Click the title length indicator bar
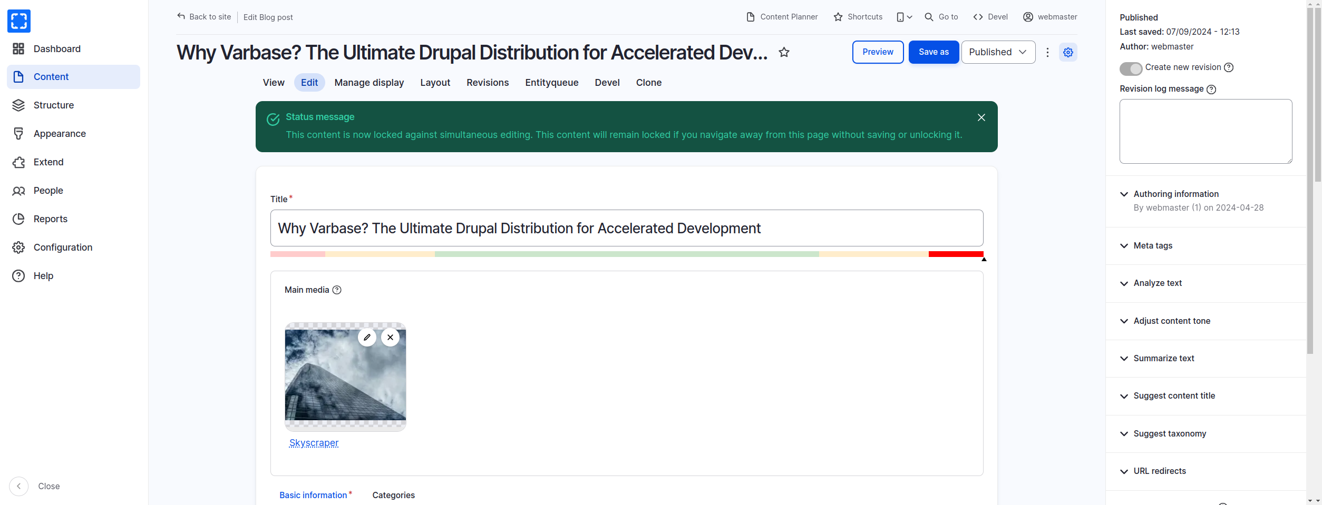This screenshot has height=505, width=1322. tap(626, 254)
